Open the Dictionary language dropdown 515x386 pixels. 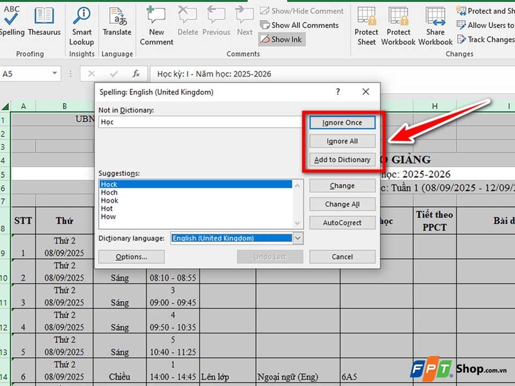point(298,238)
